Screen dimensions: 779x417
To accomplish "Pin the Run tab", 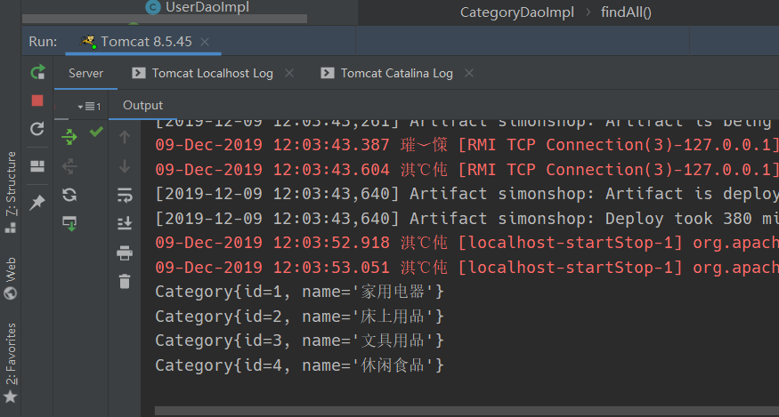I will pyautogui.click(x=37, y=202).
